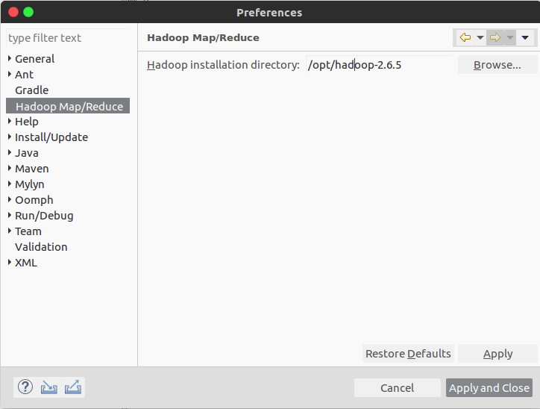Expand the General tree node
The width and height of the screenshot is (540, 409).
tap(10, 58)
